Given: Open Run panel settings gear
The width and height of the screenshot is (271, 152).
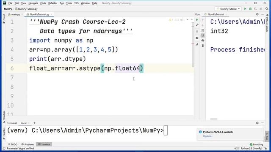Looking at the screenshot, I should click(257, 14).
